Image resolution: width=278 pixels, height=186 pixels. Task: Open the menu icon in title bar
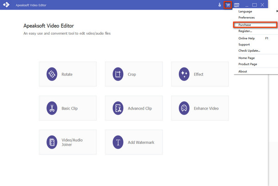coord(237,5)
